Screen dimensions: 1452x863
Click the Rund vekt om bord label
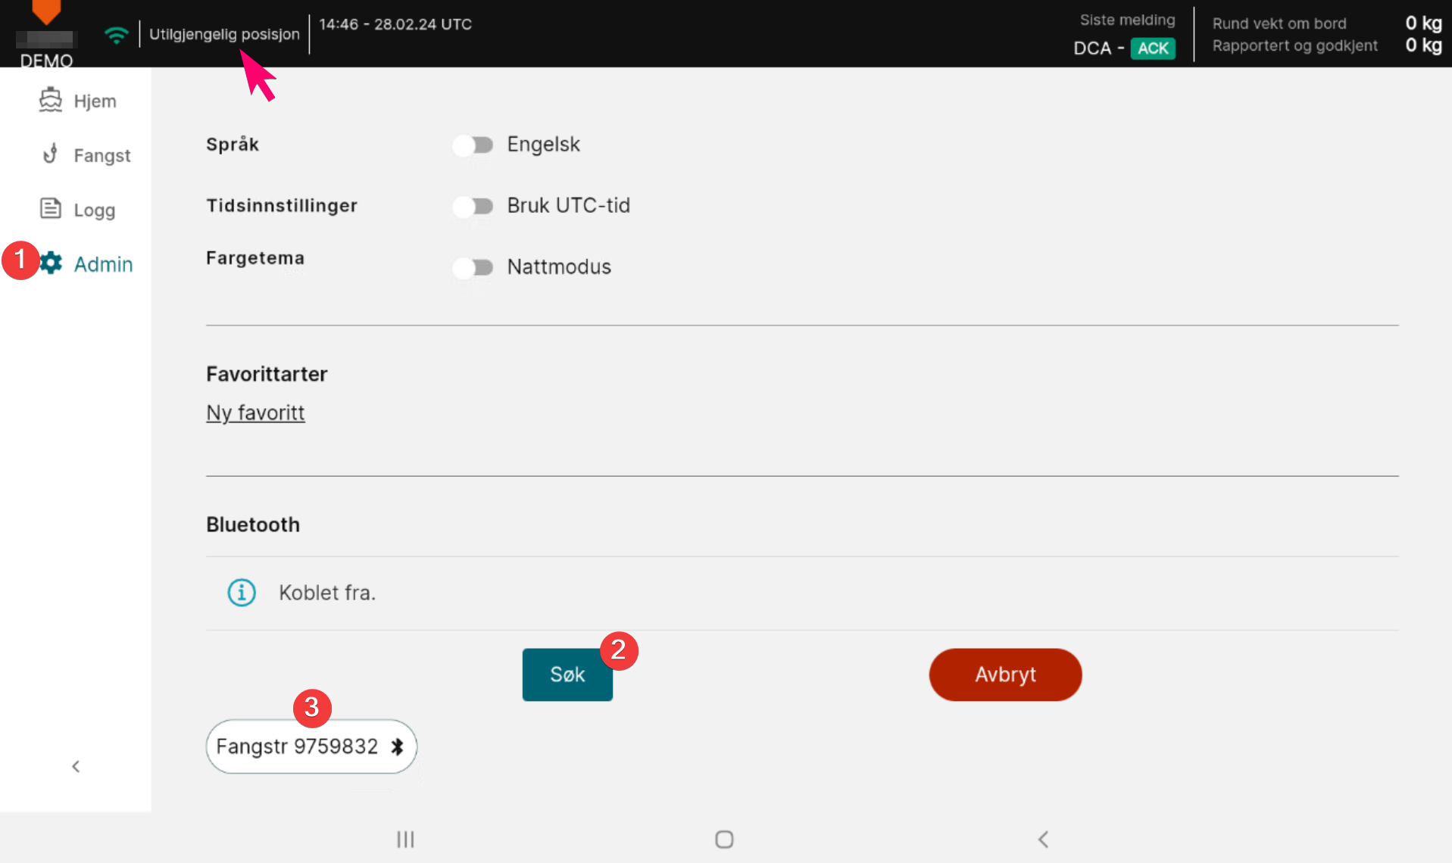click(x=1279, y=23)
